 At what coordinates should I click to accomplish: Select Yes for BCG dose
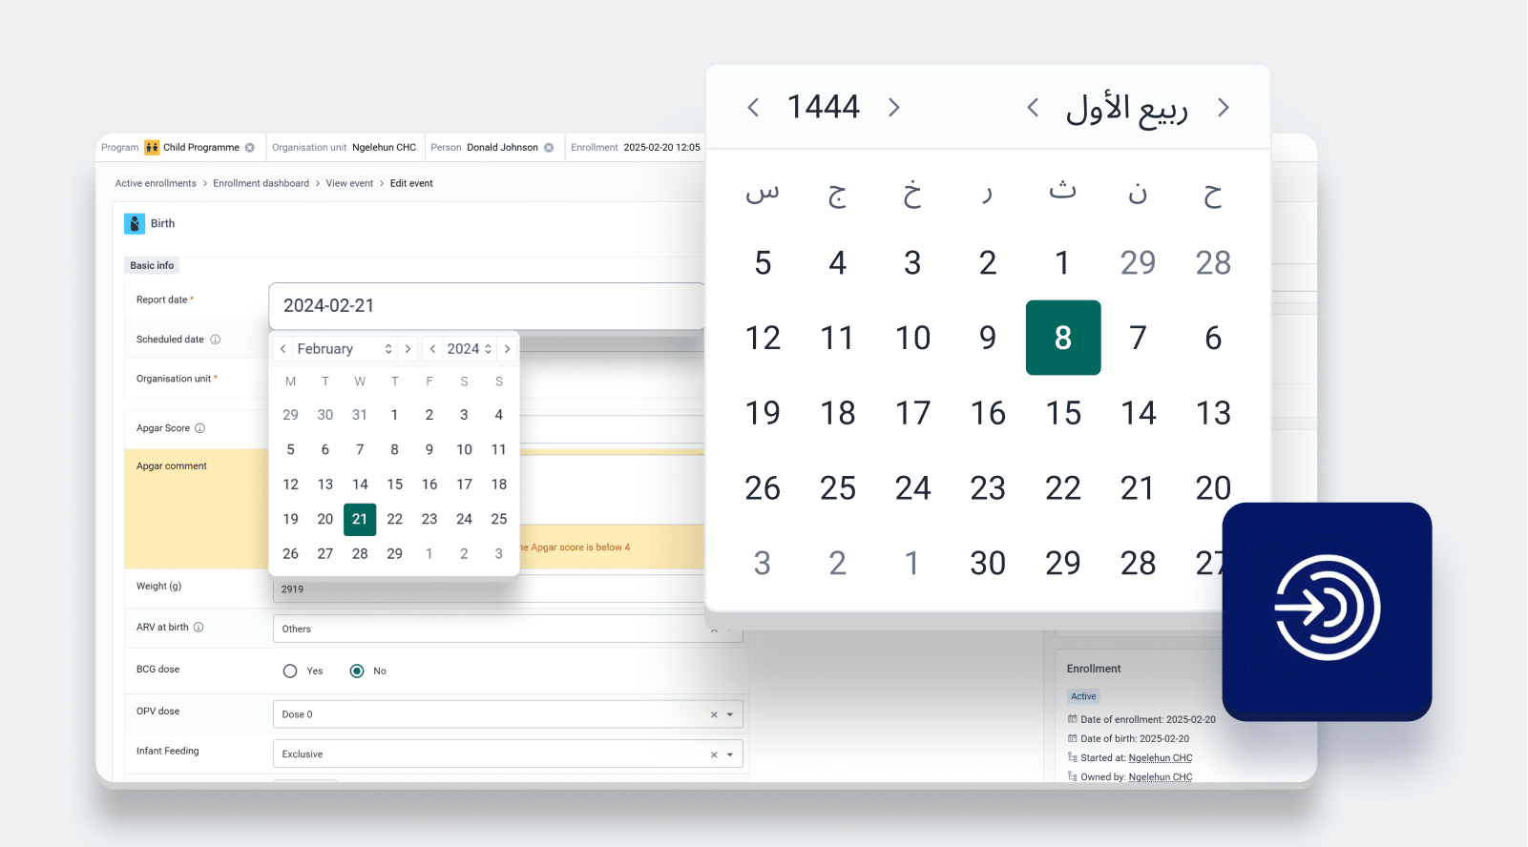coord(290,671)
